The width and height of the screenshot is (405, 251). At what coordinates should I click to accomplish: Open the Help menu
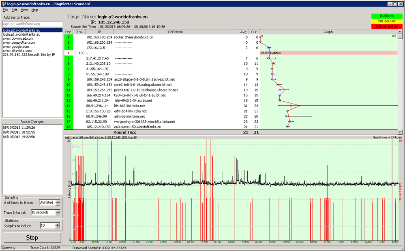34,10
